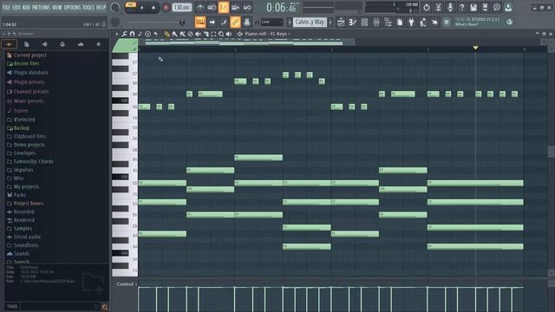Open the FILE menu

tap(6, 7)
